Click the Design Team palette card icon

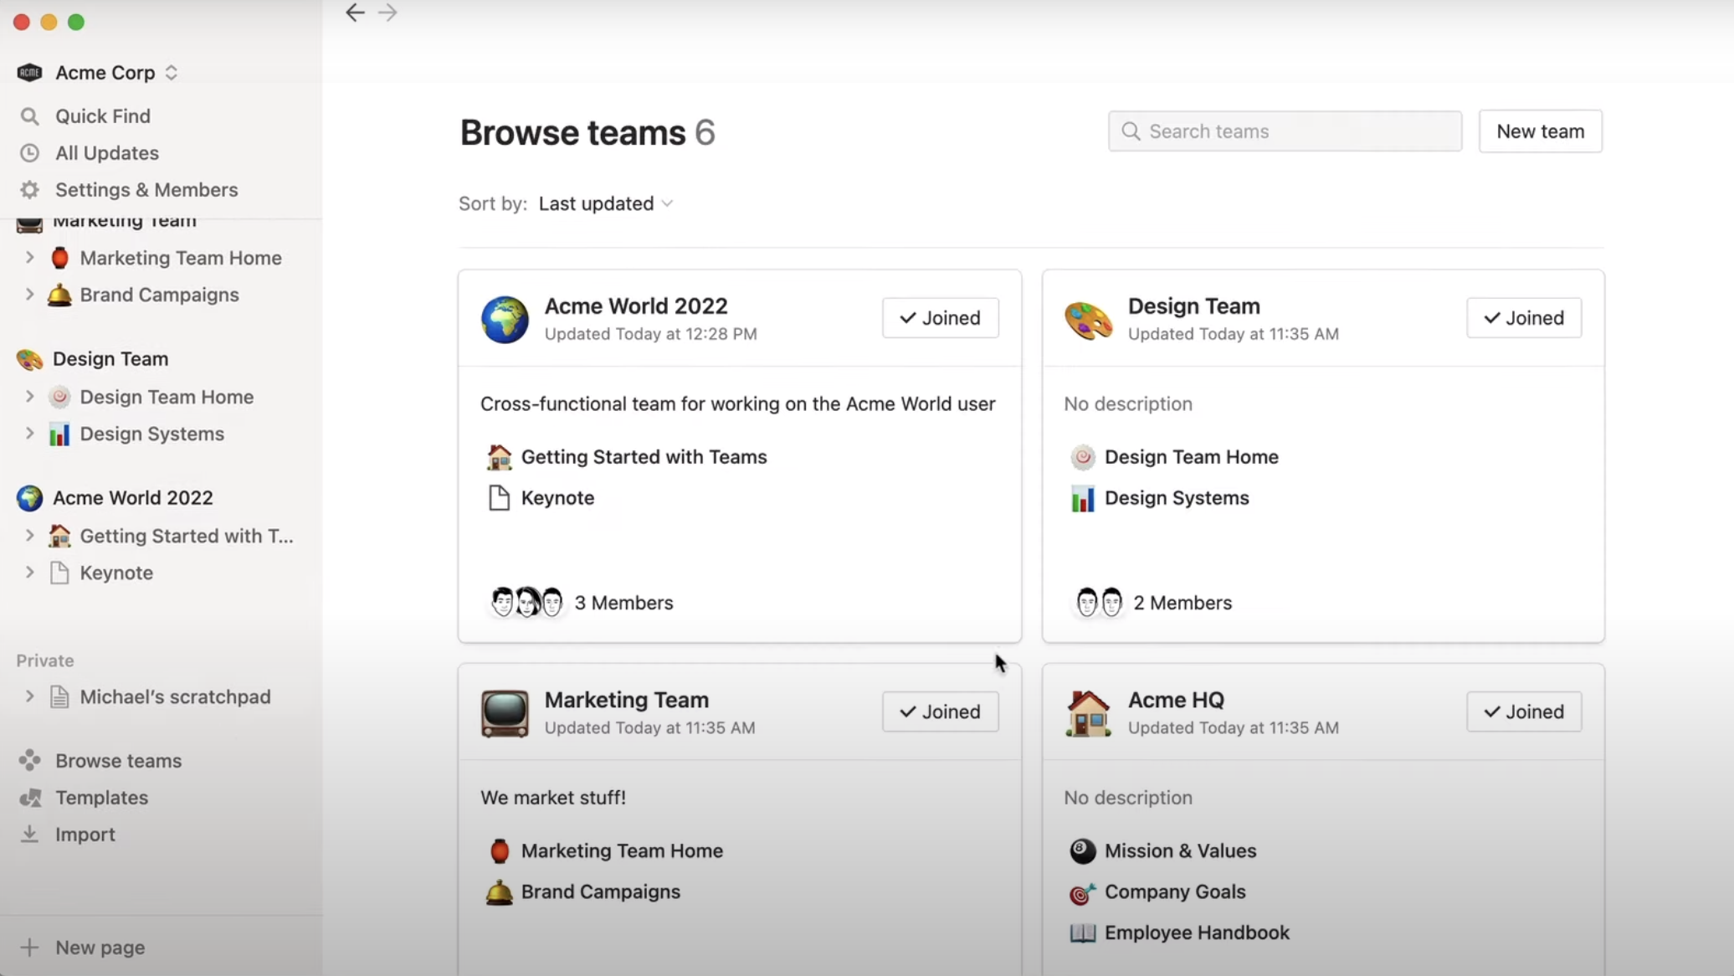click(1088, 319)
